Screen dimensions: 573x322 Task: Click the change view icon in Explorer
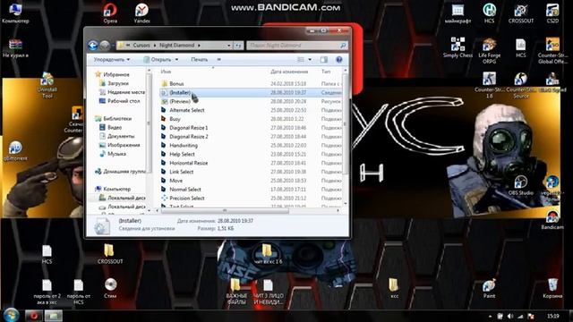[301, 60]
